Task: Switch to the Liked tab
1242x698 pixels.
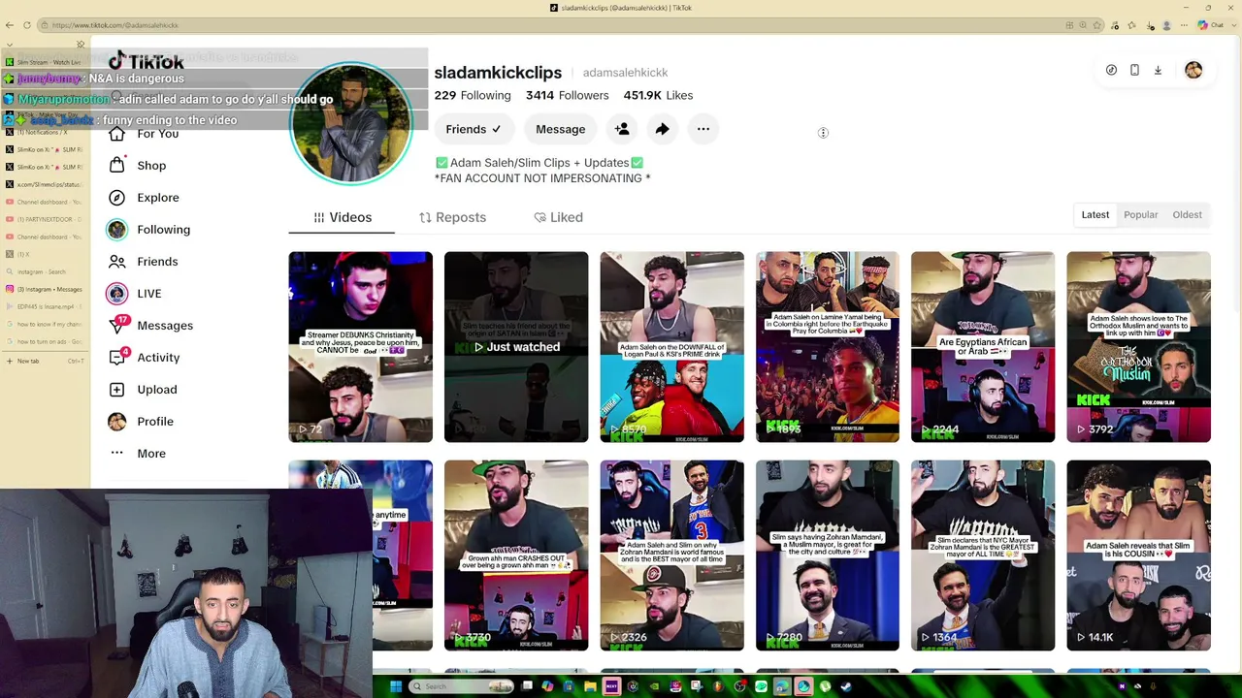Action: click(x=558, y=217)
